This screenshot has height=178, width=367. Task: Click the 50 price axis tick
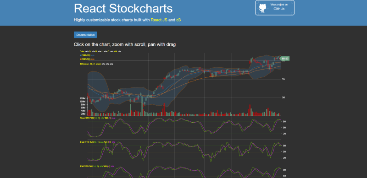click(284, 97)
